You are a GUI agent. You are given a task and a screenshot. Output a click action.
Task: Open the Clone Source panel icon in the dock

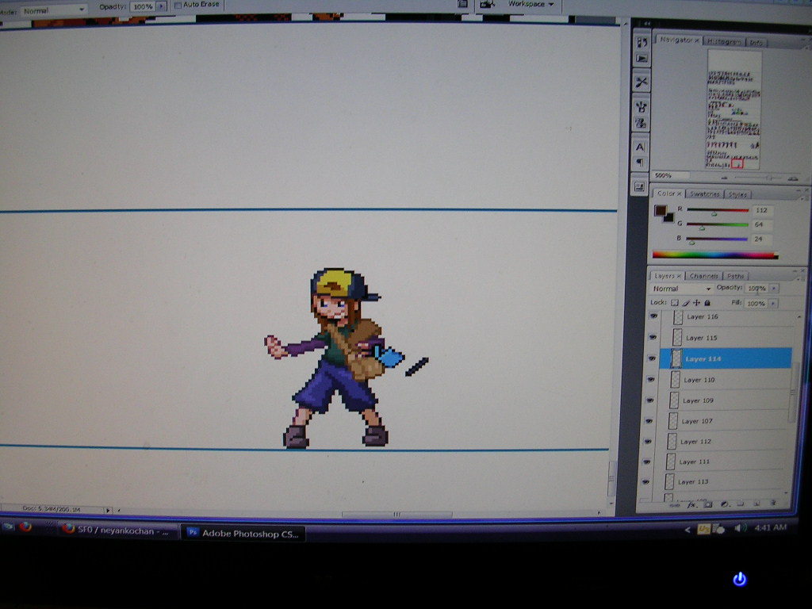pos(641,123)
